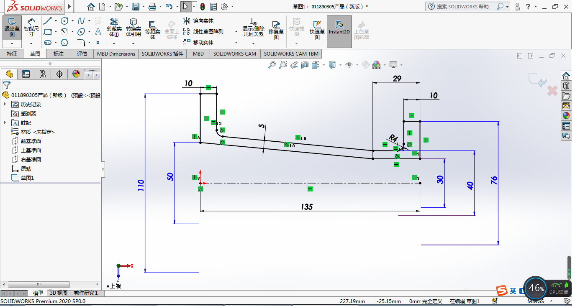575x306 pixels.
Task: Open the 3D 视图 bottom tab
Action: click(x=59, y=293)
